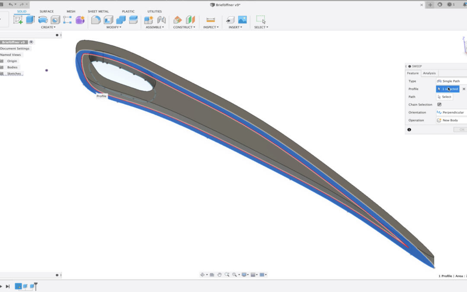Screen dimensions: 467x292
Task: Choose the Revolve tool in toolbar
Action: (43, 20)
